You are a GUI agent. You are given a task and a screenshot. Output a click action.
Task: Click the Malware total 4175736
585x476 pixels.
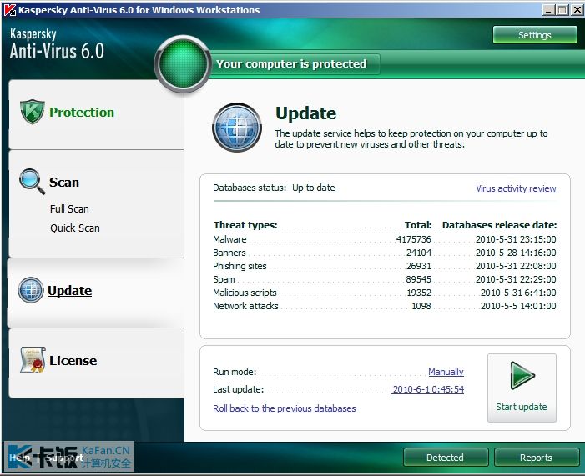[414, 239]
